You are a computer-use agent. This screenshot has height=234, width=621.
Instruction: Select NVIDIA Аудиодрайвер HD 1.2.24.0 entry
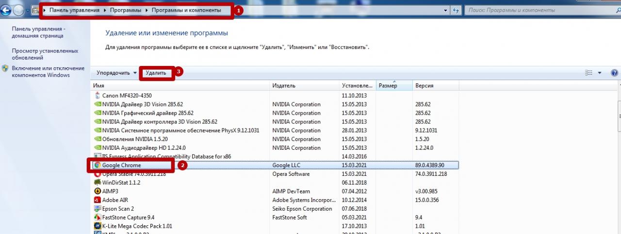tap(144, 148)
